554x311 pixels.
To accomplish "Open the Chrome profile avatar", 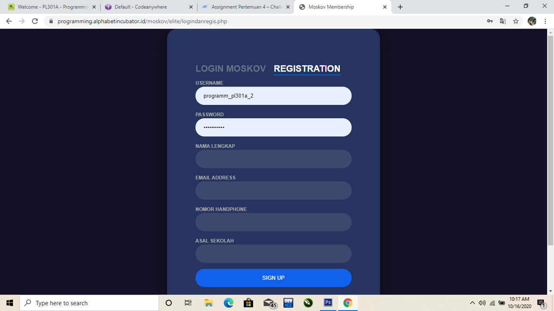I will (x=532, y=21).
